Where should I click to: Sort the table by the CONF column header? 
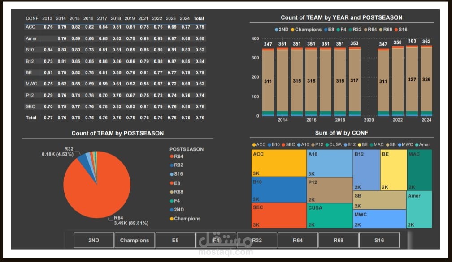click(32, 18)
